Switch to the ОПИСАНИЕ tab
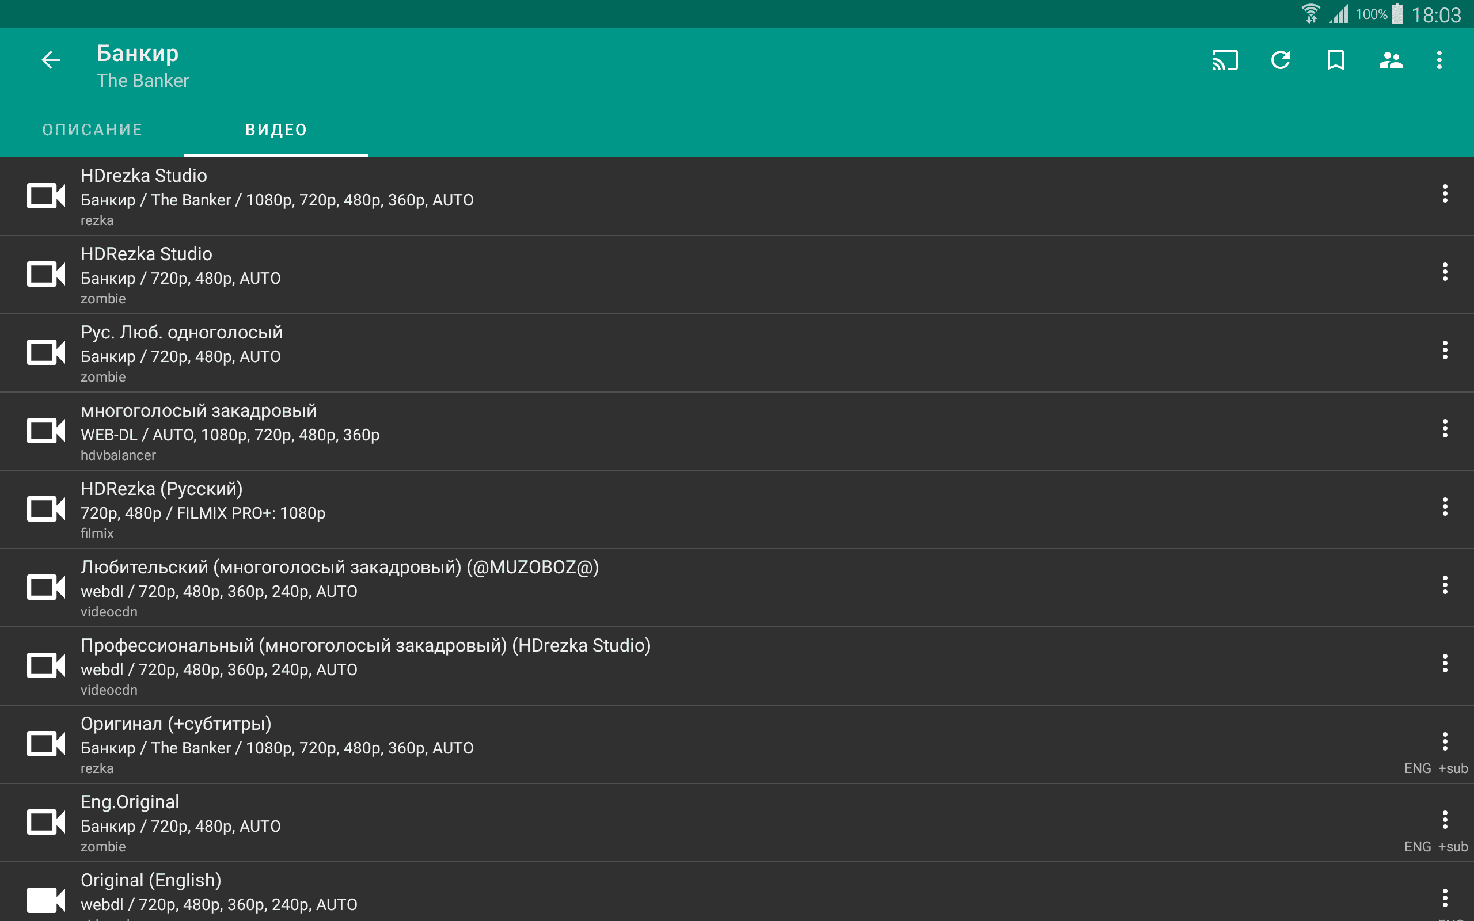The image size is (1474, 921). tap(92, 130)
